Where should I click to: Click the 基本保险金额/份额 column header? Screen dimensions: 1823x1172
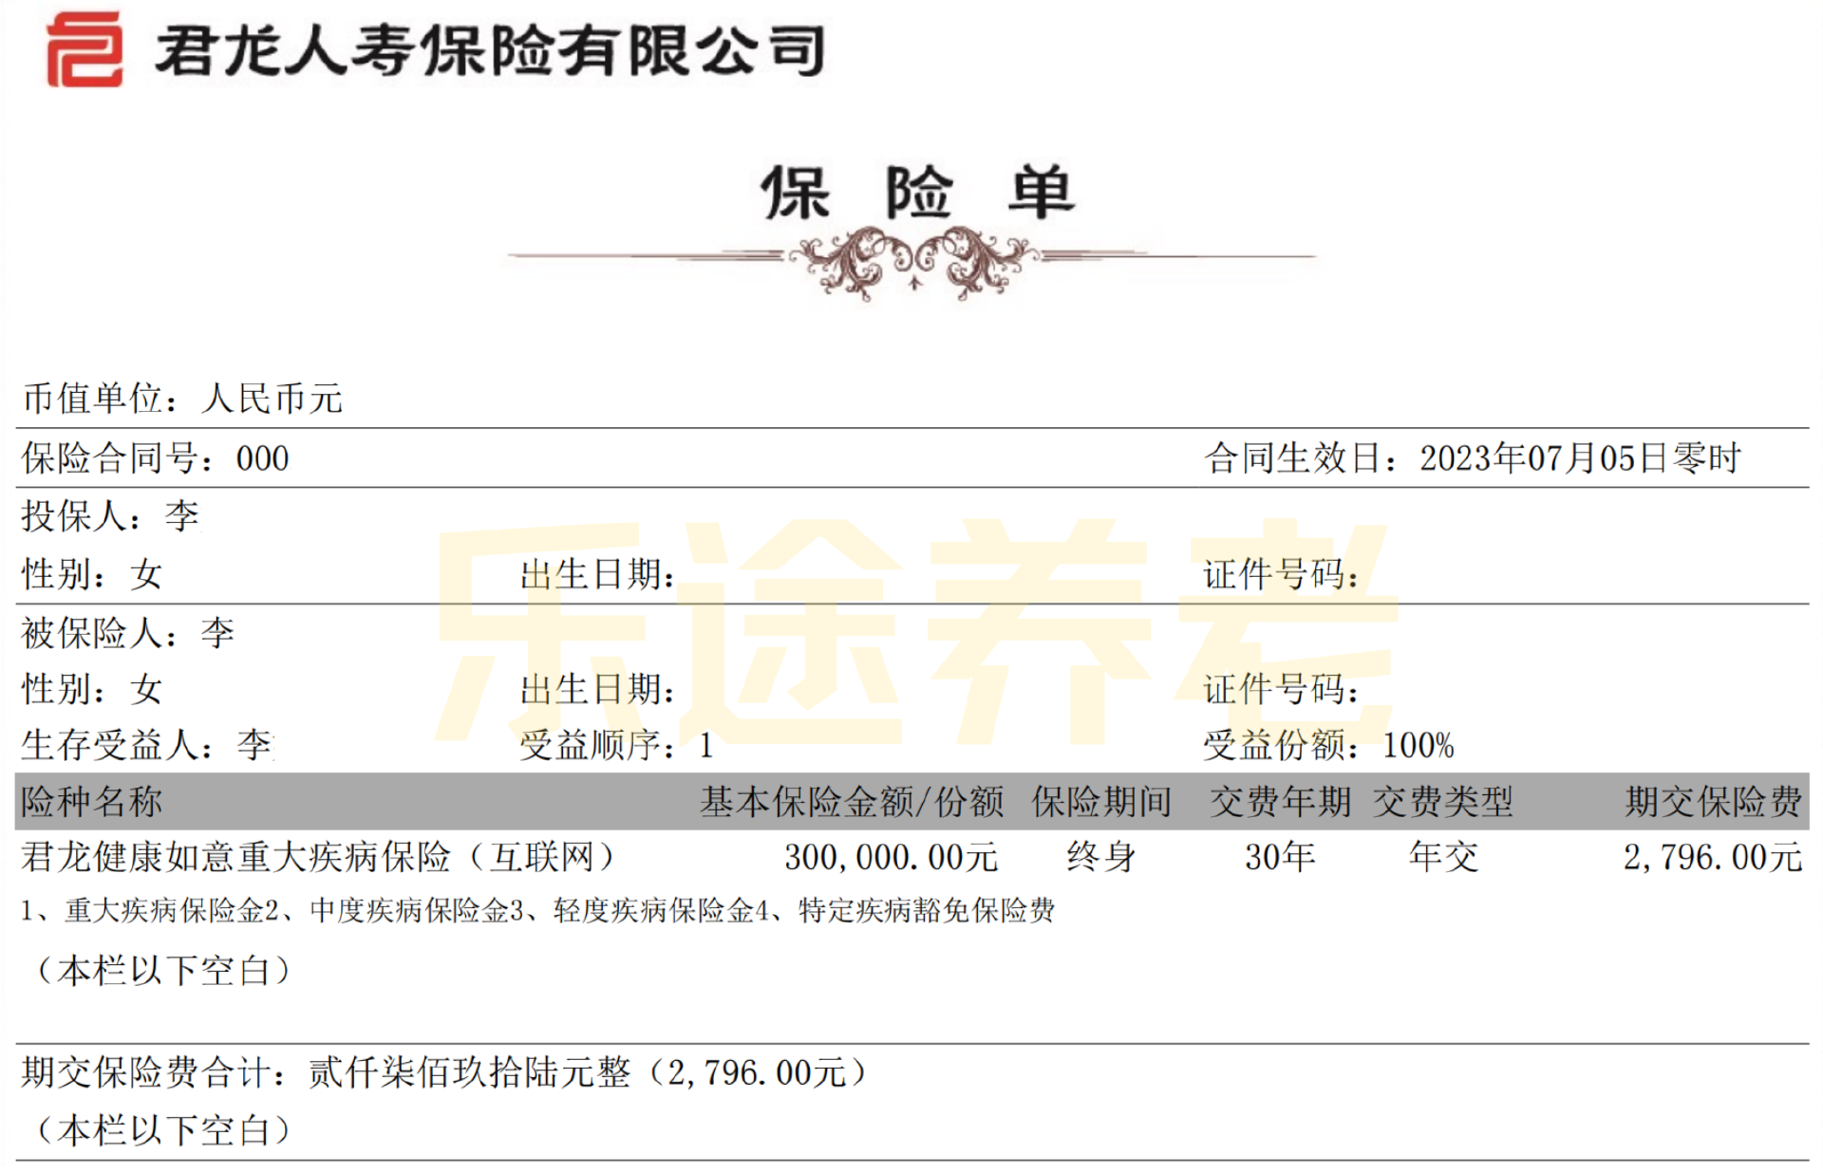click(x=852, y=802)
